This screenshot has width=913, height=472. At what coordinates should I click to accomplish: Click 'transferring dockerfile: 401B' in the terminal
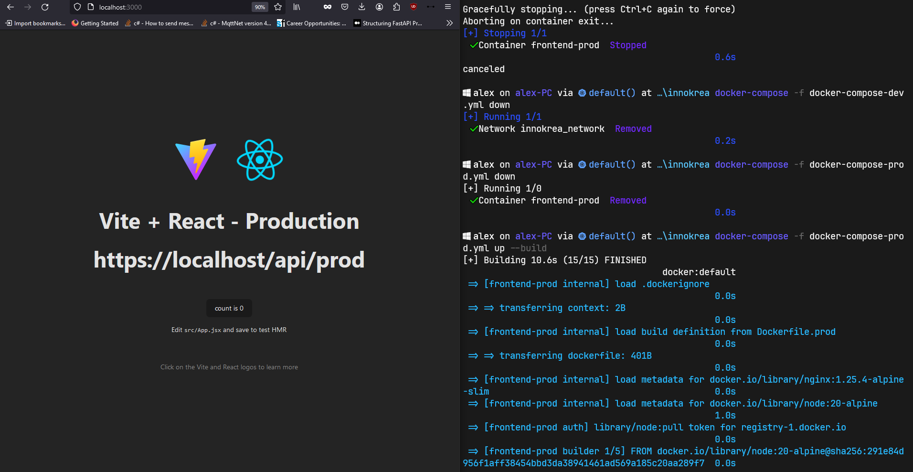[x=575, y=355]
